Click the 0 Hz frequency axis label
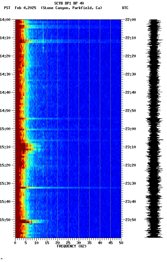 pos(15,243)
